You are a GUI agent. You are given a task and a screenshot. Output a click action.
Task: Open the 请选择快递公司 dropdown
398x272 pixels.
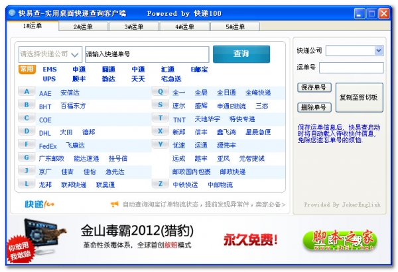(50, 54)
